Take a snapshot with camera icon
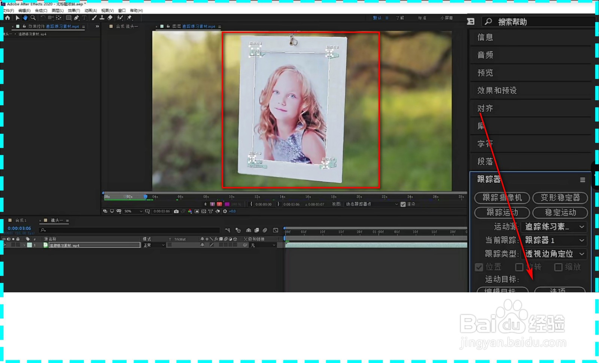Image resolution: width=599 pixels, height=363 pixels. tap(176, 211)
